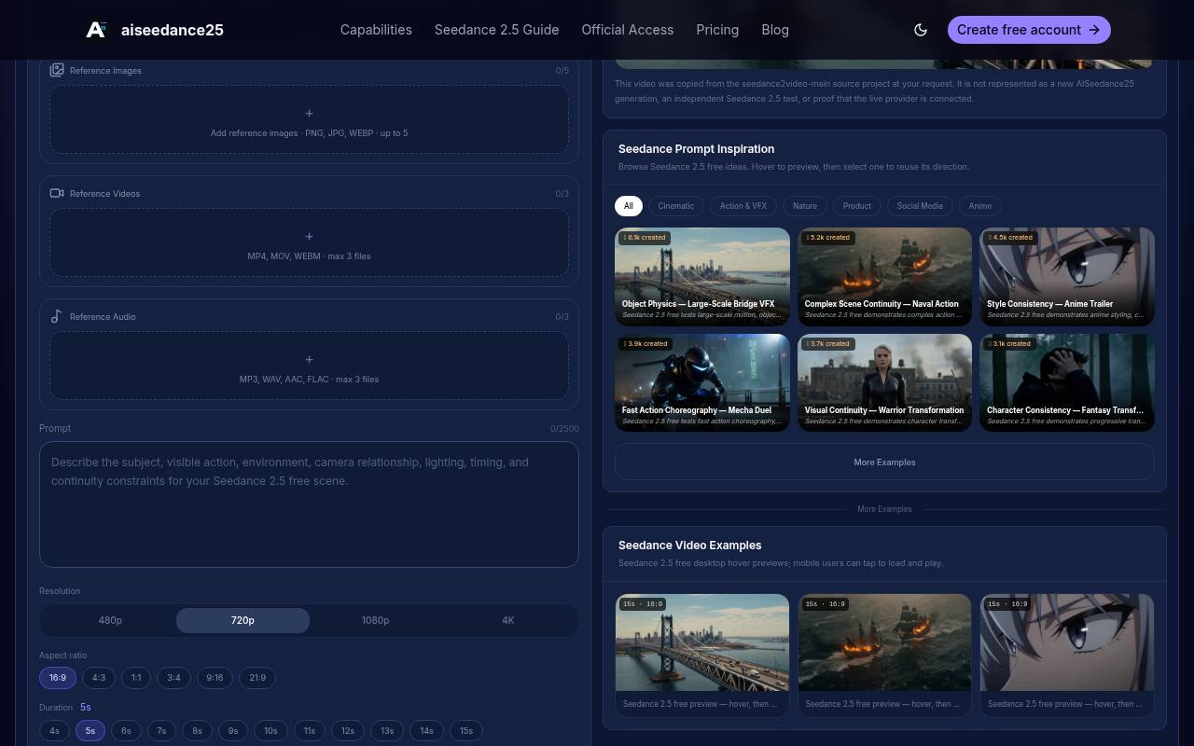Click the Add reference images upload area
1194x746 pixels.
pyautogui.click(x=309, y=119)
